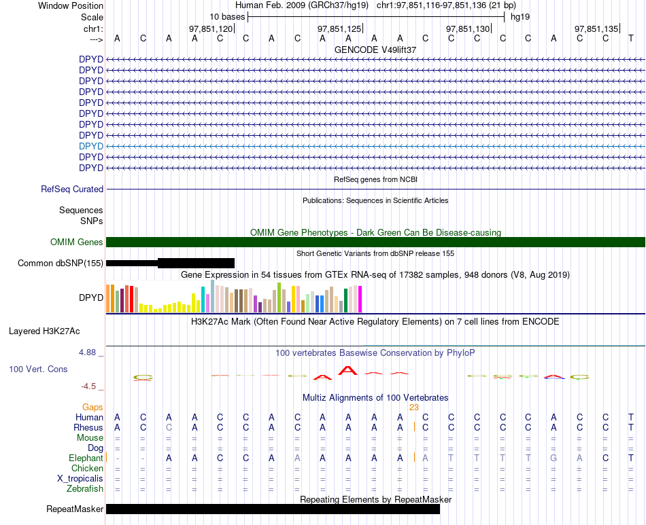Click the 97,851,120 position marker
The width and height of the screenshot is (646, 525).
coord(211,29)
